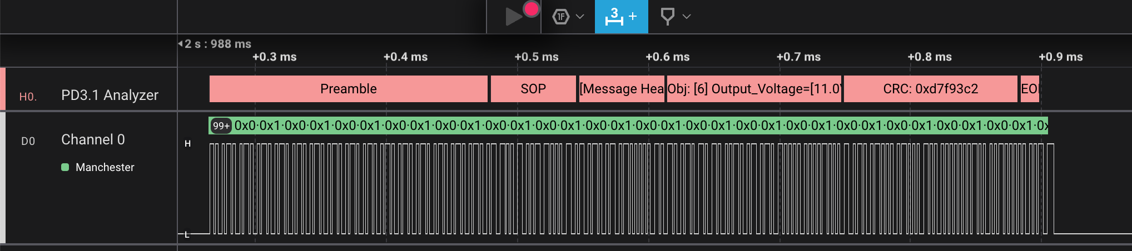Add a timing measurement with the blue measurement button
The width and height of the screenshot is (1132, 251).
pos(621,17)
